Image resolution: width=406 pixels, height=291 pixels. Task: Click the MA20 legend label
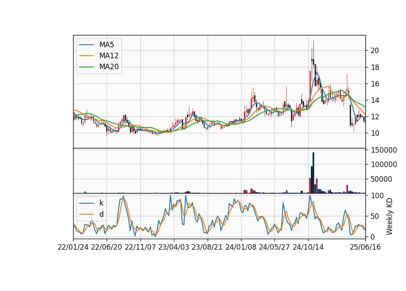(x=109, y=67)
